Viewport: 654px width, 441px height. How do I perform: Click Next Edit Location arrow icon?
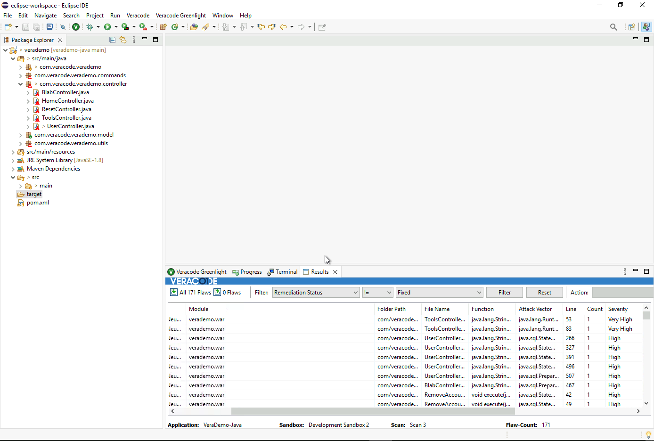pyautogui.click(x=272, y=27)
